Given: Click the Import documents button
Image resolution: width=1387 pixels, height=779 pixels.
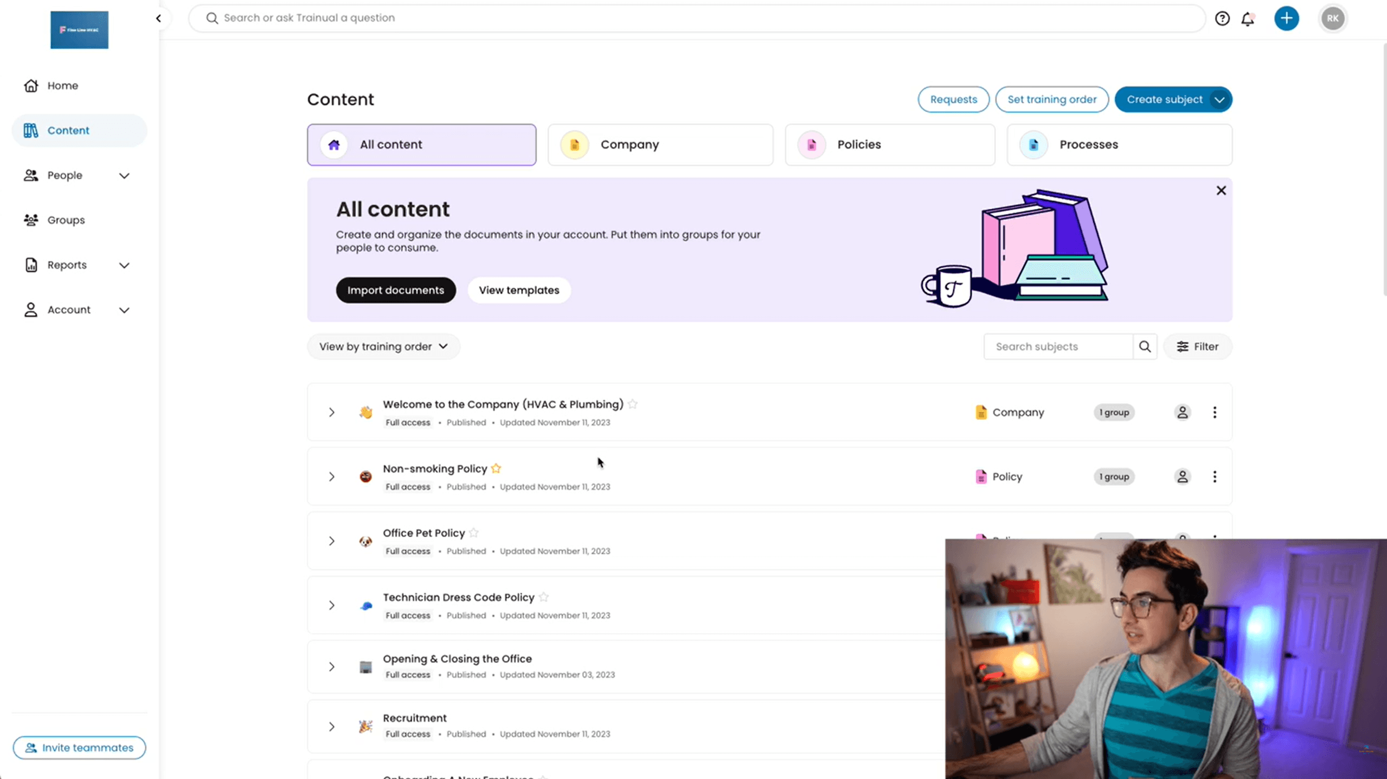Looking at the screenshot, I should [x=395, y=290].
